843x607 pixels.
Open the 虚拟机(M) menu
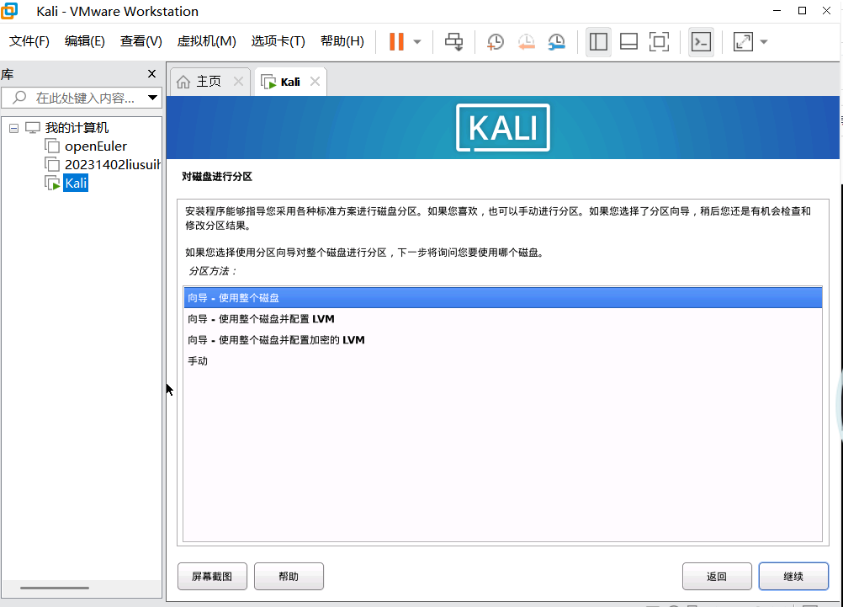coord(206,41)
